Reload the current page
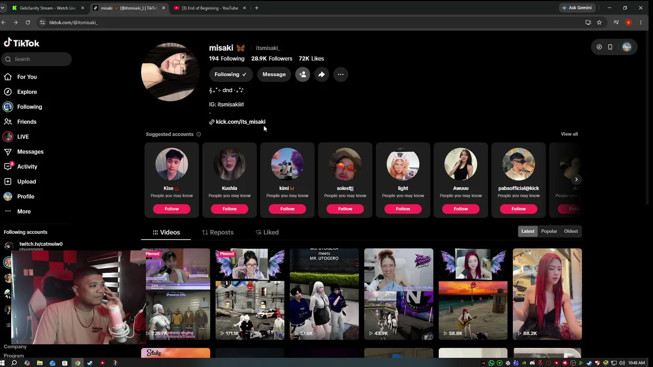The height and width of the screenshot is (367, 653). tap(28, 22)
